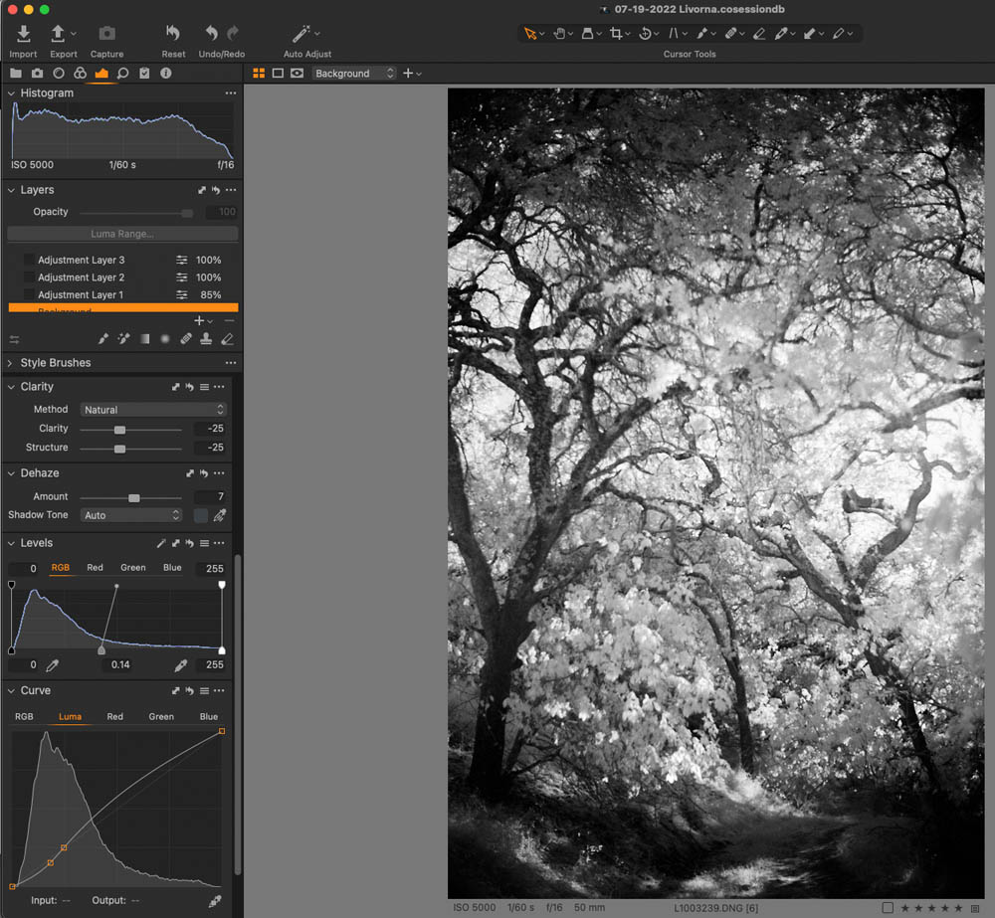The image size is (995, 918).
Task: Click the Undo arrow icon
Action: point(212,33)
